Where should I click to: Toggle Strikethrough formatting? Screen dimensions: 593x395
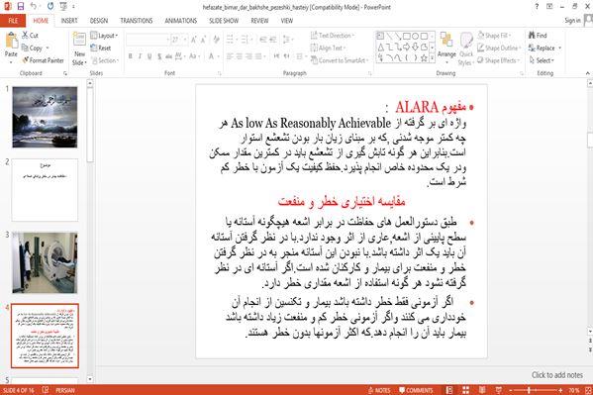(168, 56)
